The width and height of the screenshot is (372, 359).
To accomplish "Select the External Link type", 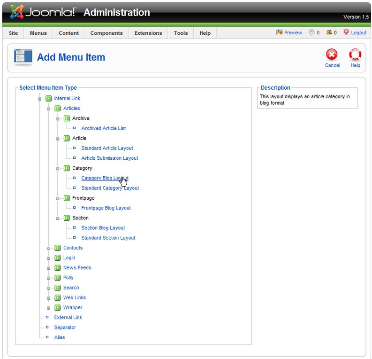I will [68, 318].
